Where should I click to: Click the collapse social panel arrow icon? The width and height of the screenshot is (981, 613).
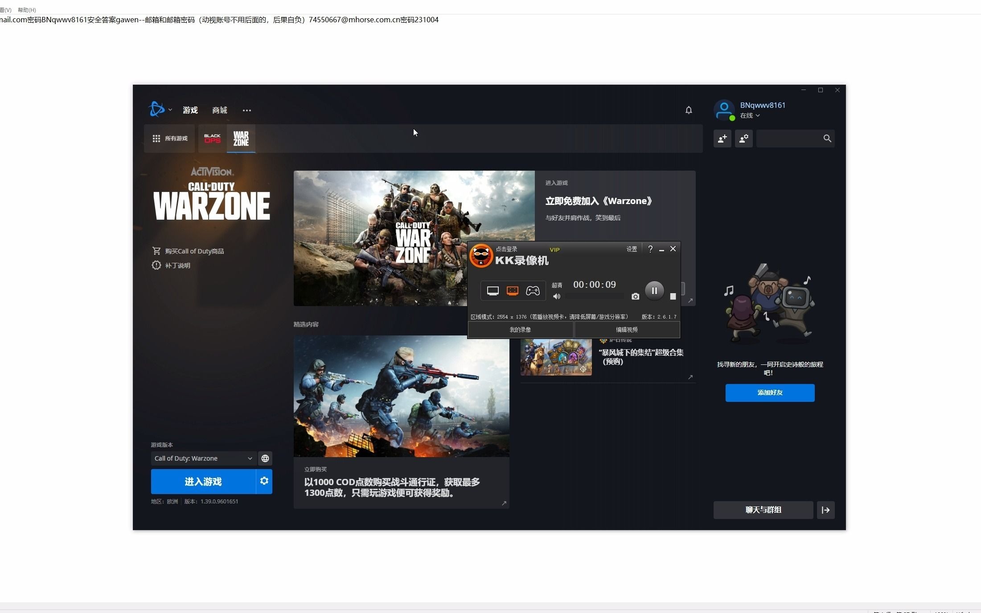[x=825, y=510]
